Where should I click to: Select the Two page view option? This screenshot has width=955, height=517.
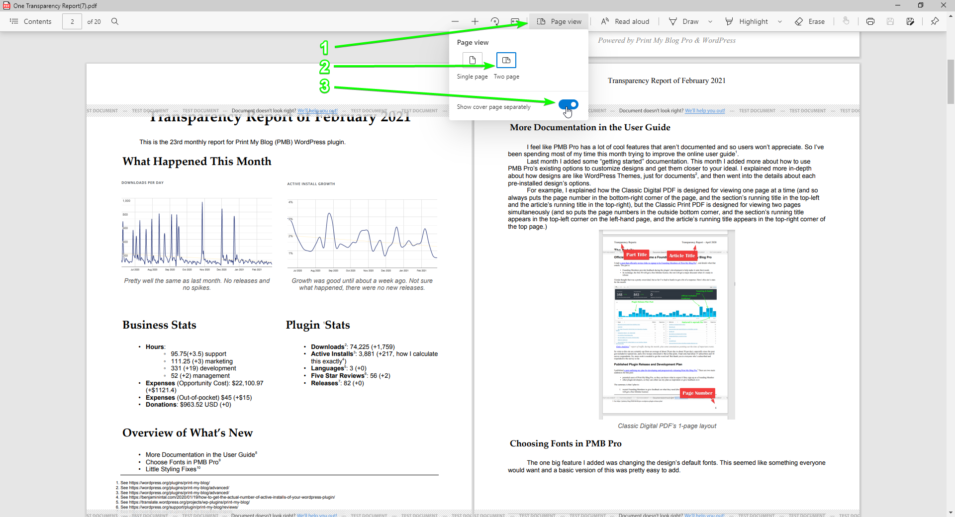(506, 60)
